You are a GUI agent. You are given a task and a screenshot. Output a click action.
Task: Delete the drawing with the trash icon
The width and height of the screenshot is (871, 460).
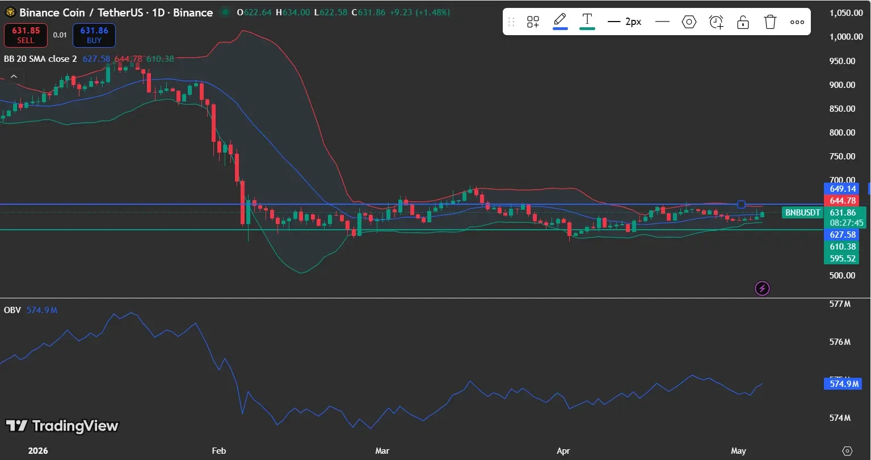770,22
